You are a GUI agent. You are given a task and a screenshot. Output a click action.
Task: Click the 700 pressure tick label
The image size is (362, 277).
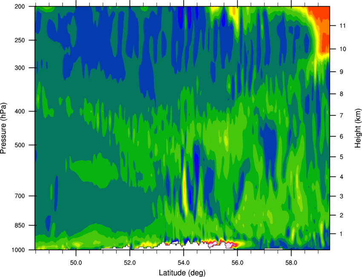tap(20, 196)
